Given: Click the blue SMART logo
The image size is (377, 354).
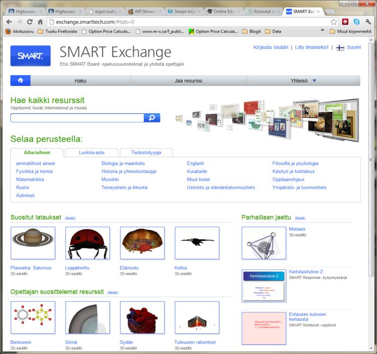Looking at the screenshot, I should (x=30, y=56).
